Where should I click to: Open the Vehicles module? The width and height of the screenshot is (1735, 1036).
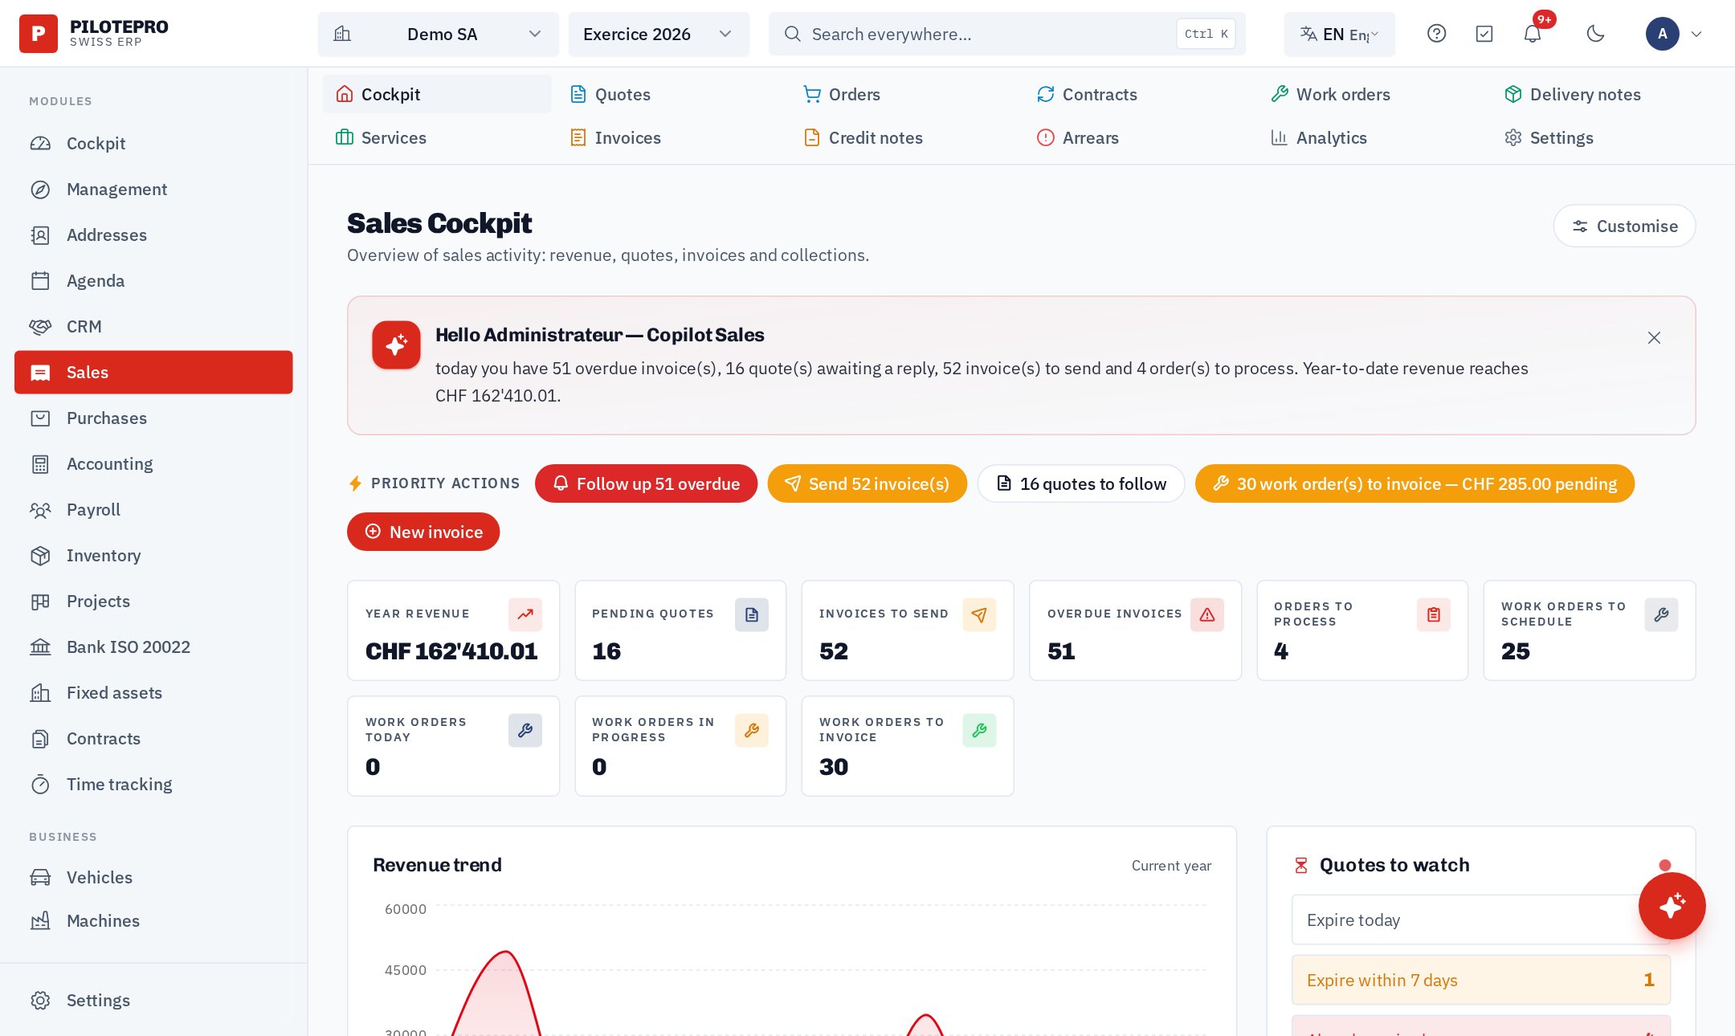tap(153, 878)
